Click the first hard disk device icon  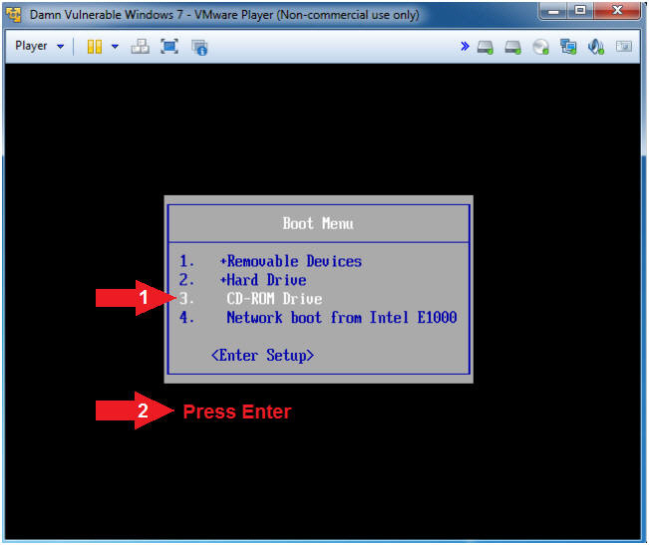click(486, 47)
